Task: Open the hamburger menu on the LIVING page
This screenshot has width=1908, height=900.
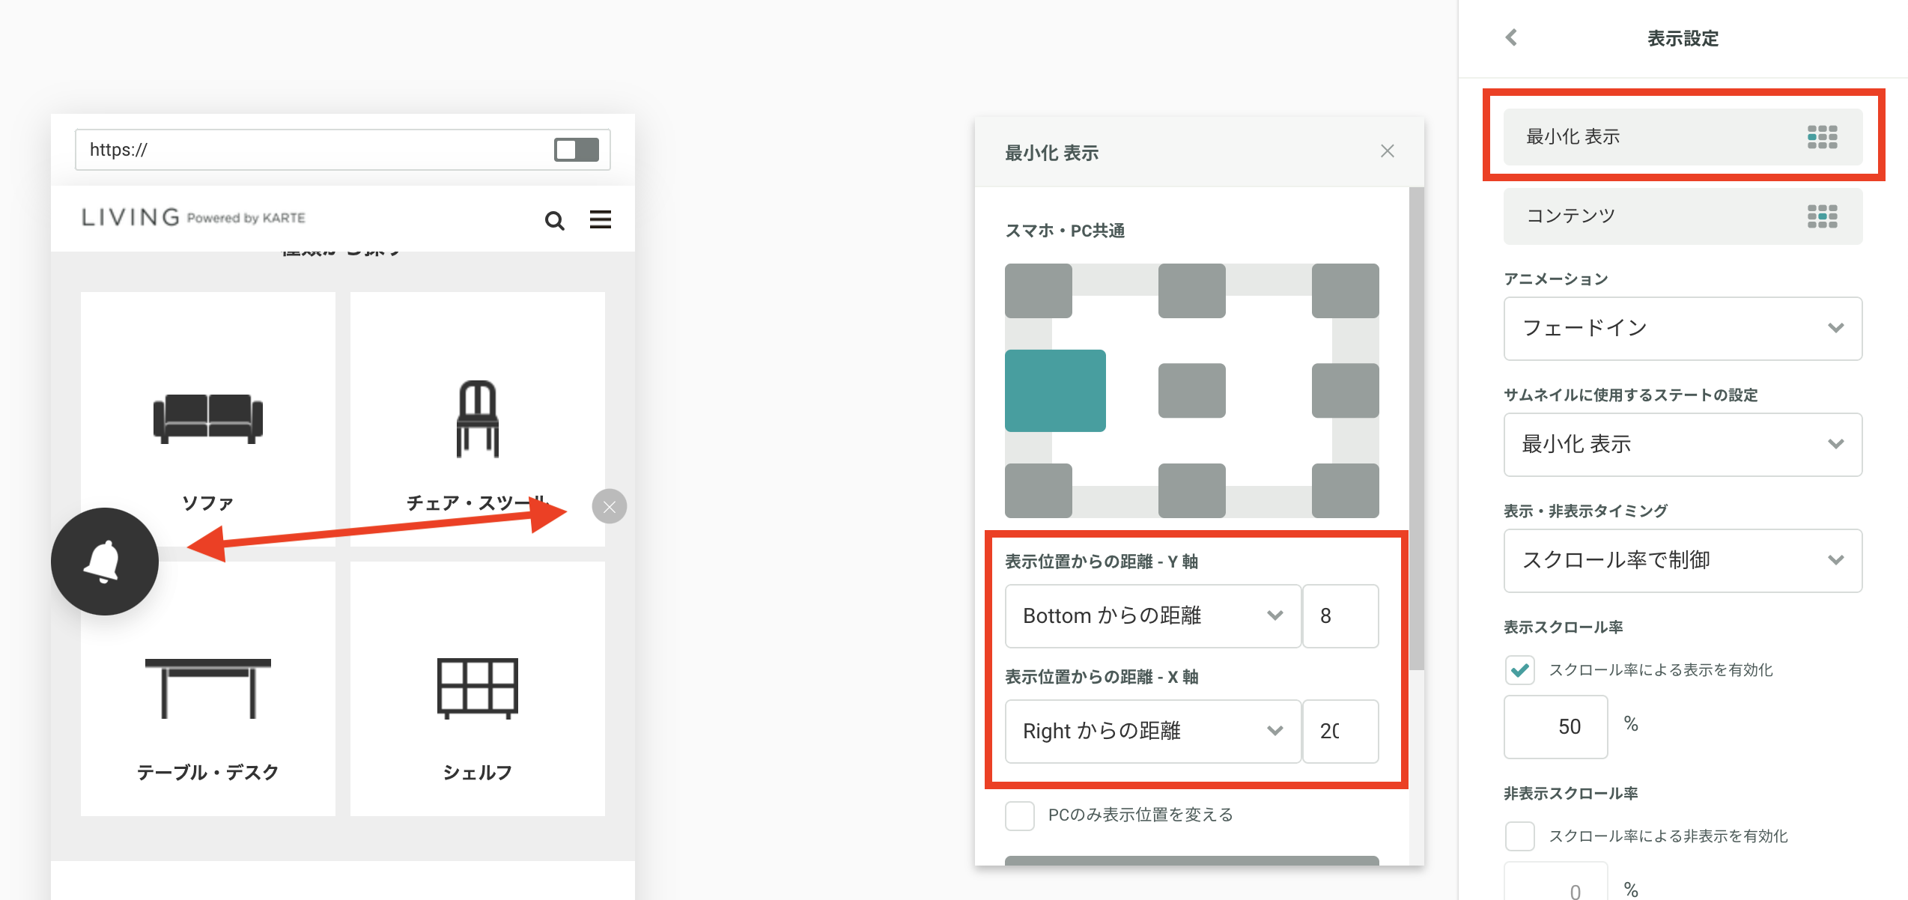Action: [x=600, y=219]
